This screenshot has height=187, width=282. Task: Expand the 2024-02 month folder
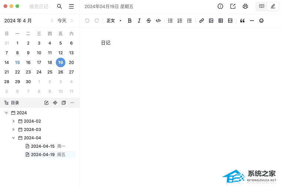click(13, 121)
